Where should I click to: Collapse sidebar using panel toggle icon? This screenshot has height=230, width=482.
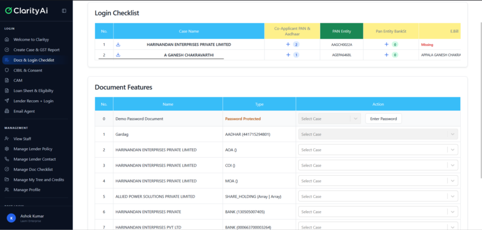coord(64,11)
